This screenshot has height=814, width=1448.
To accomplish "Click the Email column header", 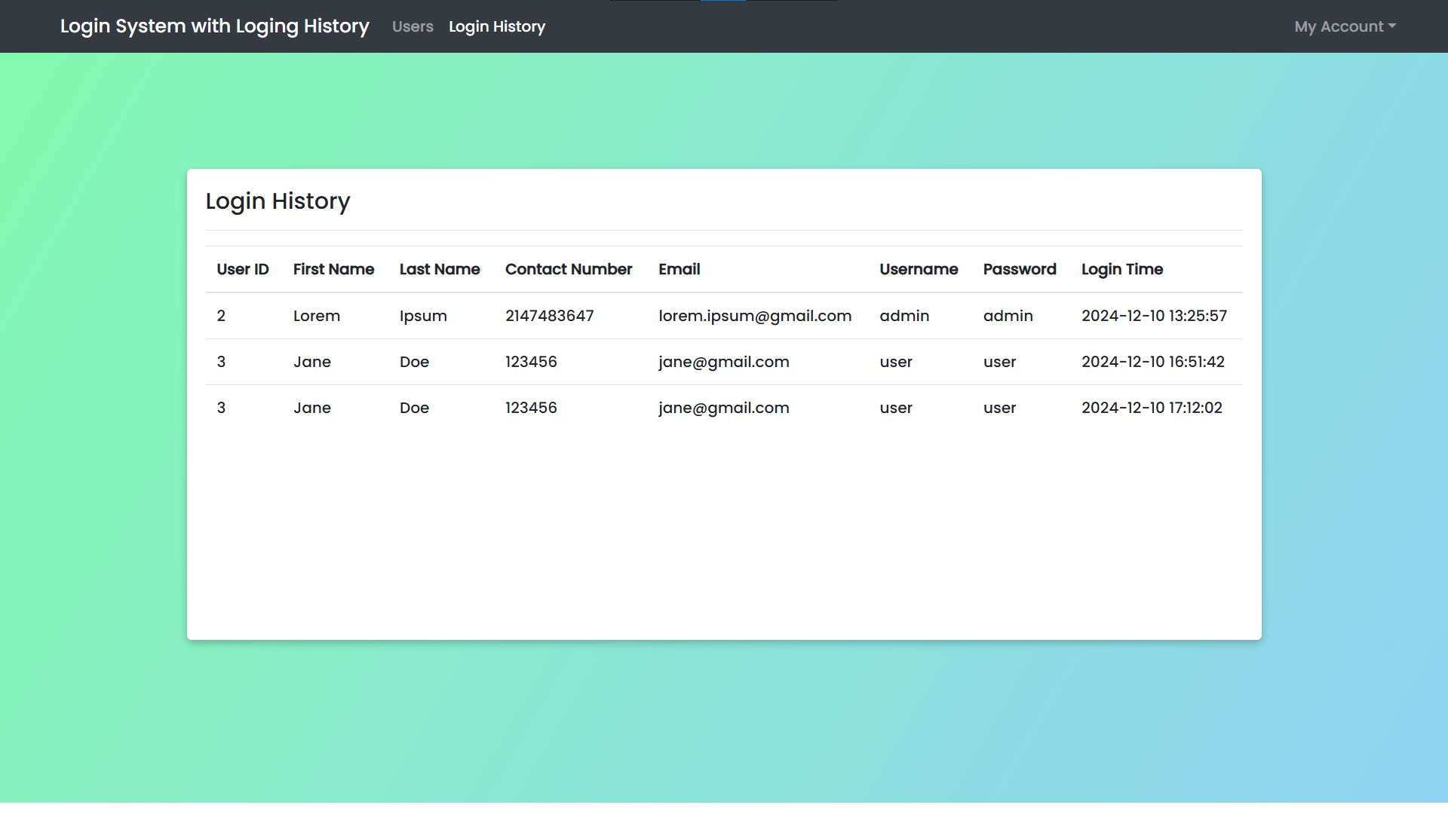I will click(x=679, y=269).
